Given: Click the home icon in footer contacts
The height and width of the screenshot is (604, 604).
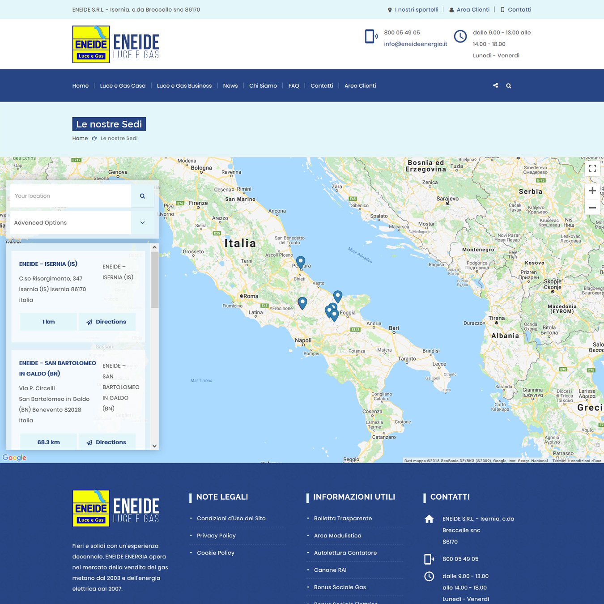Looking at the screenshot, I should [429, 519].
